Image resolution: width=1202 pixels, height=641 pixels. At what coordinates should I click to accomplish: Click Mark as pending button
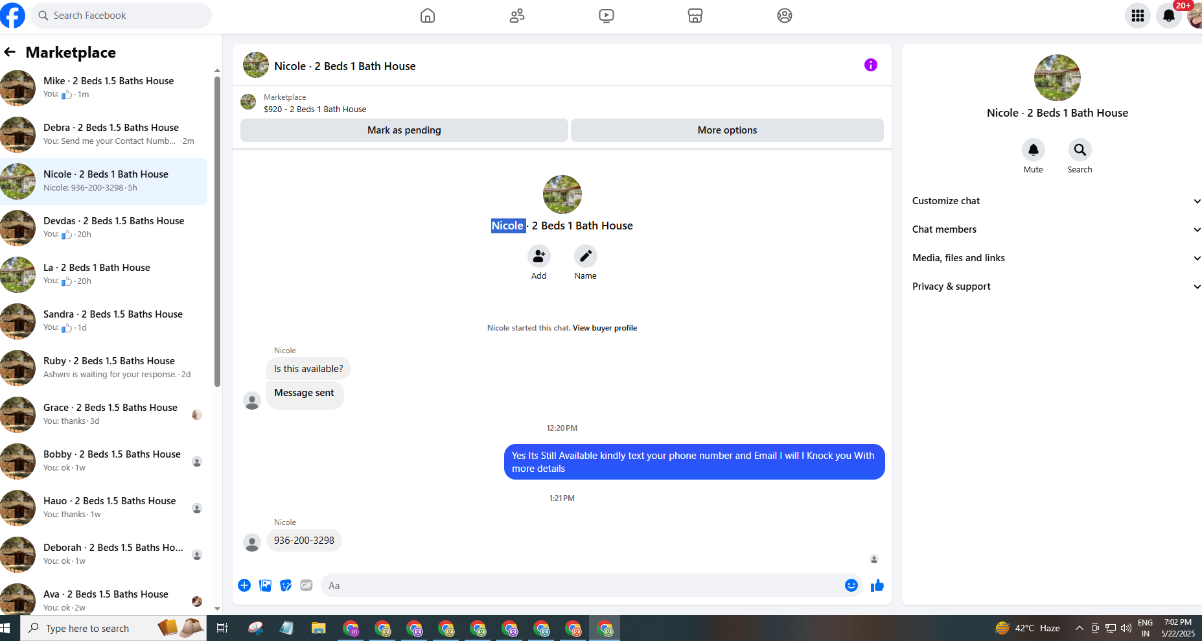tap(404, 130)
